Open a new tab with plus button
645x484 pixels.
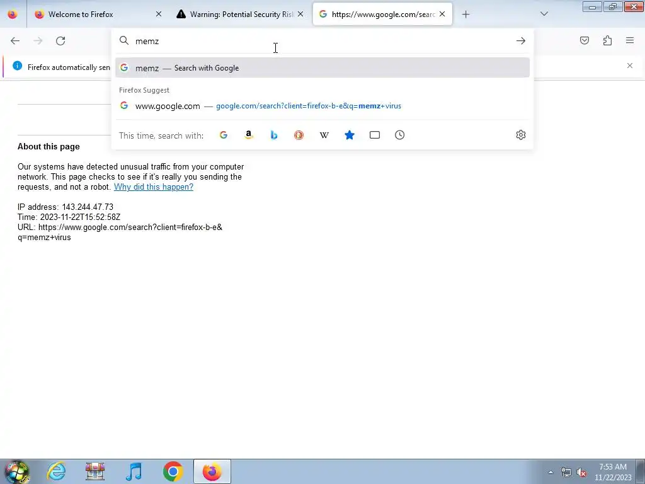tap(465, 14)
